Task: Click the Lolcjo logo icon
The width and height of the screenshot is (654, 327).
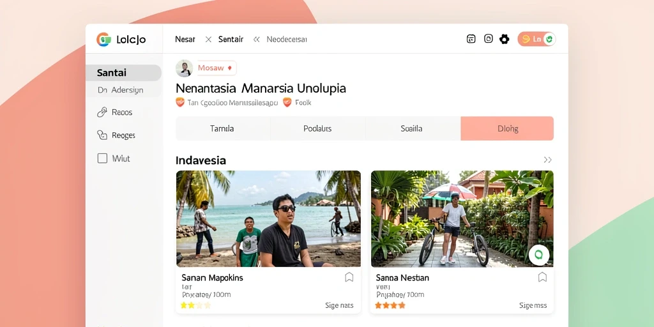Action: pyautogui.click(x=103, y=39)
